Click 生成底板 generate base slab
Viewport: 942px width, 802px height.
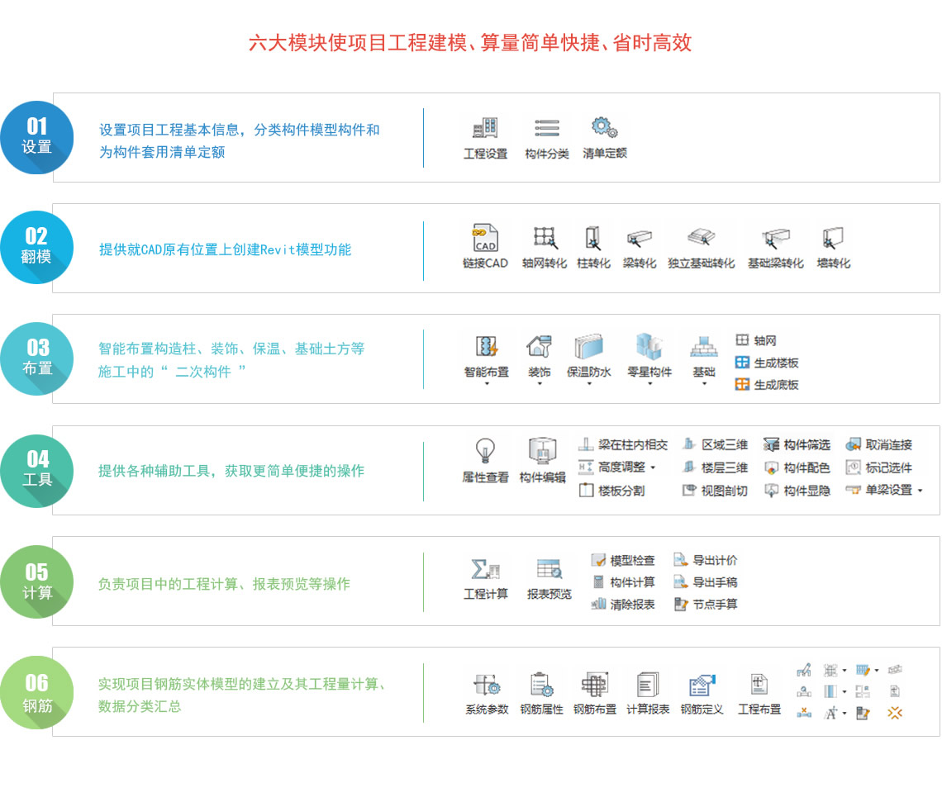pyautogui.click(x=767, y=385)
